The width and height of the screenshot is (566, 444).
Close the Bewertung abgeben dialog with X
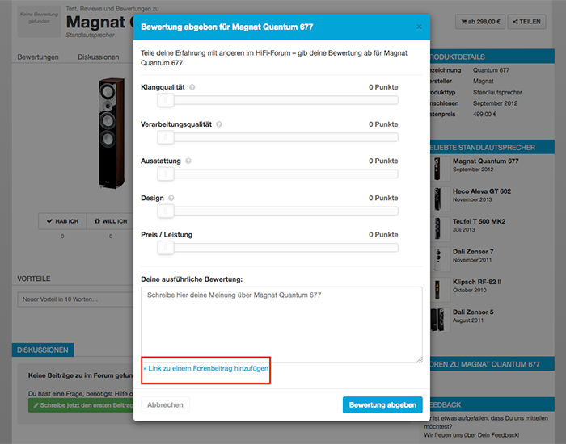[x=419, y=27]
